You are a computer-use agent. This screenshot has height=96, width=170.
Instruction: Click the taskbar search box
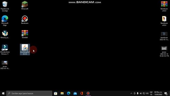pos(29,93)
